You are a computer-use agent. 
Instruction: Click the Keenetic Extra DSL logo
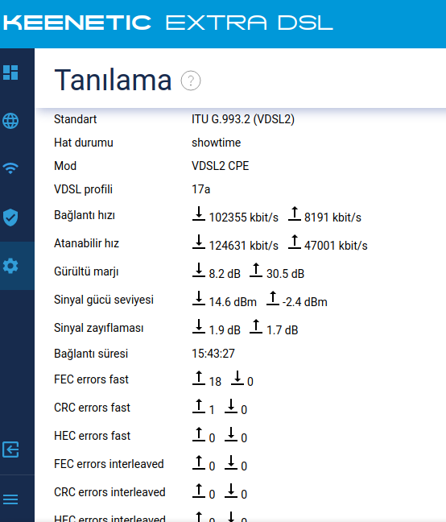click(168, 23)
